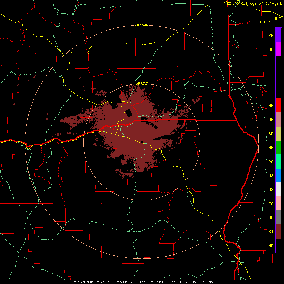Click the 50 NMI range ring label
284x284 pixels.
(142, 83)
